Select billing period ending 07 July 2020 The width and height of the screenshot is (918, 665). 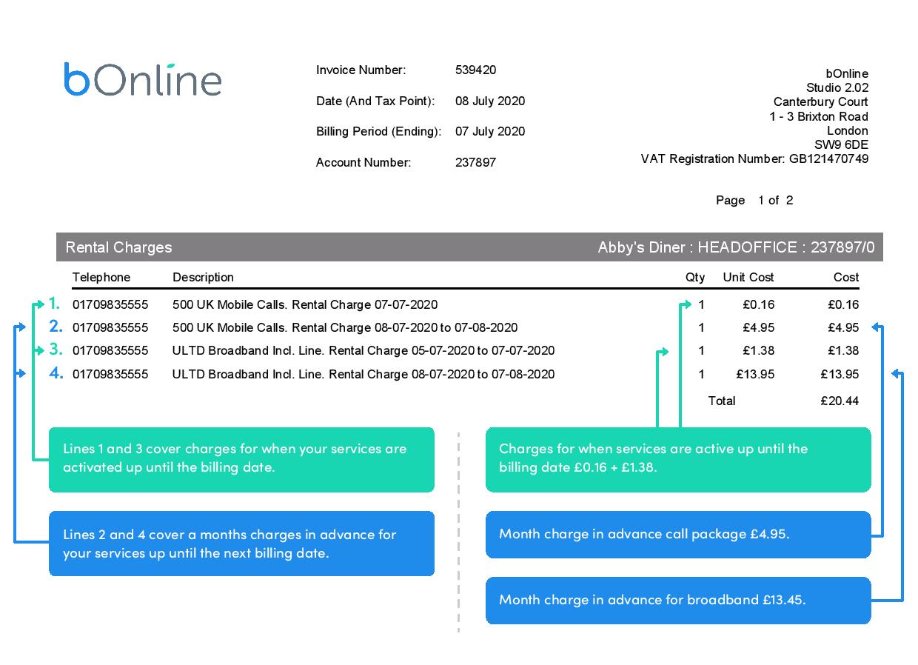coord(490,131)
